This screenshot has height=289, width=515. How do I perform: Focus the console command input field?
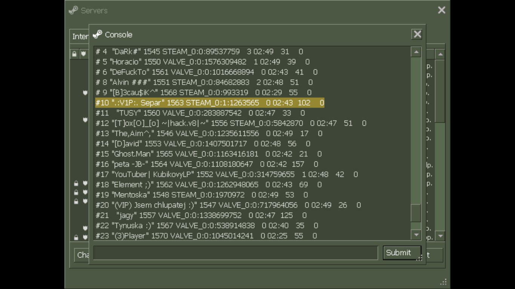point(235,253)
